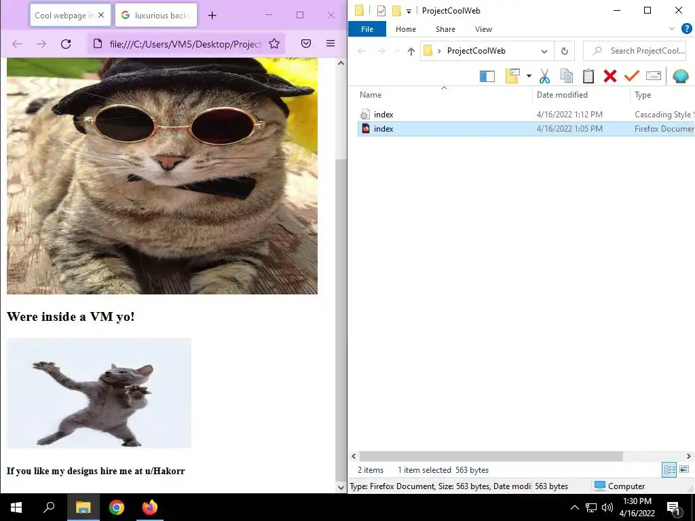
Task: Open the volume control in system tray
Action: point(607,507)
